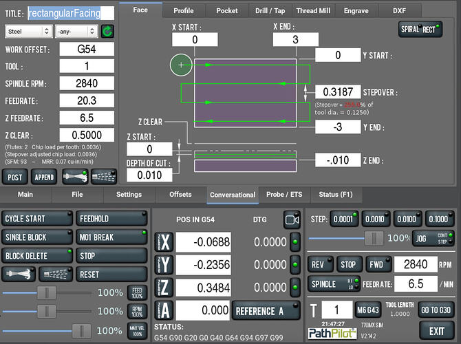Click the A axis zero icon
This screenshot has height=344, width=461.
[164, 310]
